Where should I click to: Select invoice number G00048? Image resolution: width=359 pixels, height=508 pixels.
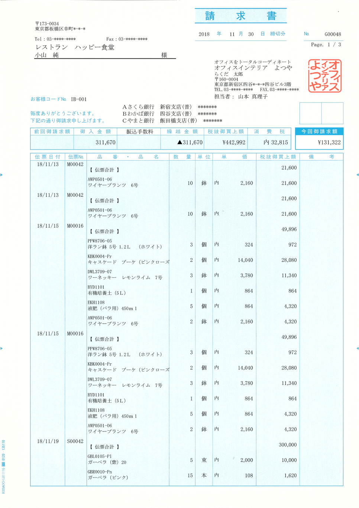333,34
